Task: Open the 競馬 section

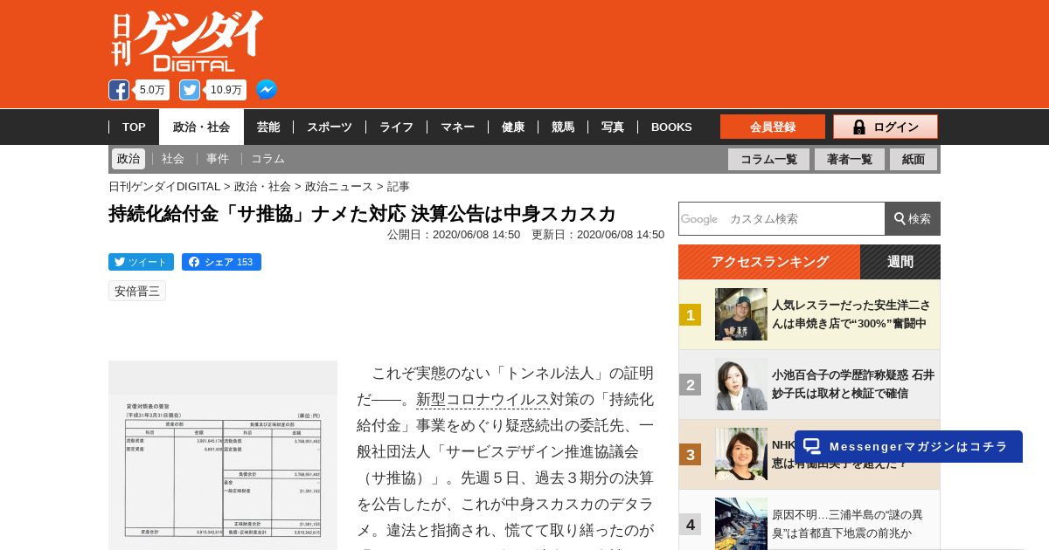Action: pyautogui.click(x=563, y=127)
